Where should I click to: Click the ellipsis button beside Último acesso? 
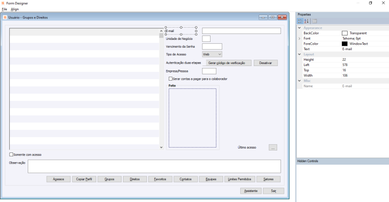pyautogui.click(x=273, y=147)
